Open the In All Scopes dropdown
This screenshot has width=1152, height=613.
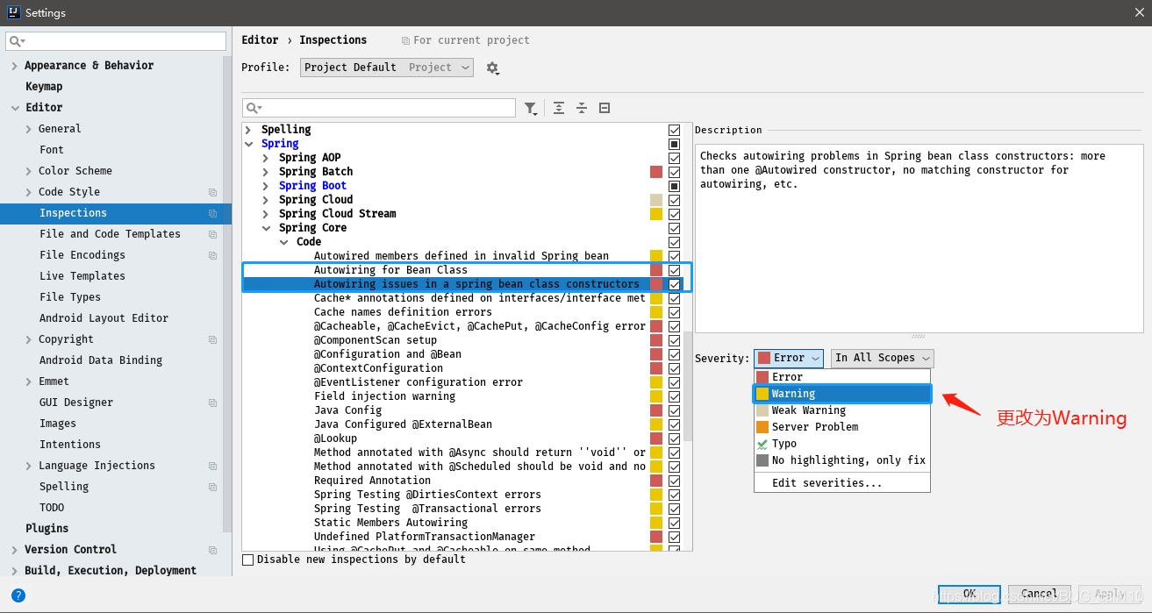click(x=881, y=358)
